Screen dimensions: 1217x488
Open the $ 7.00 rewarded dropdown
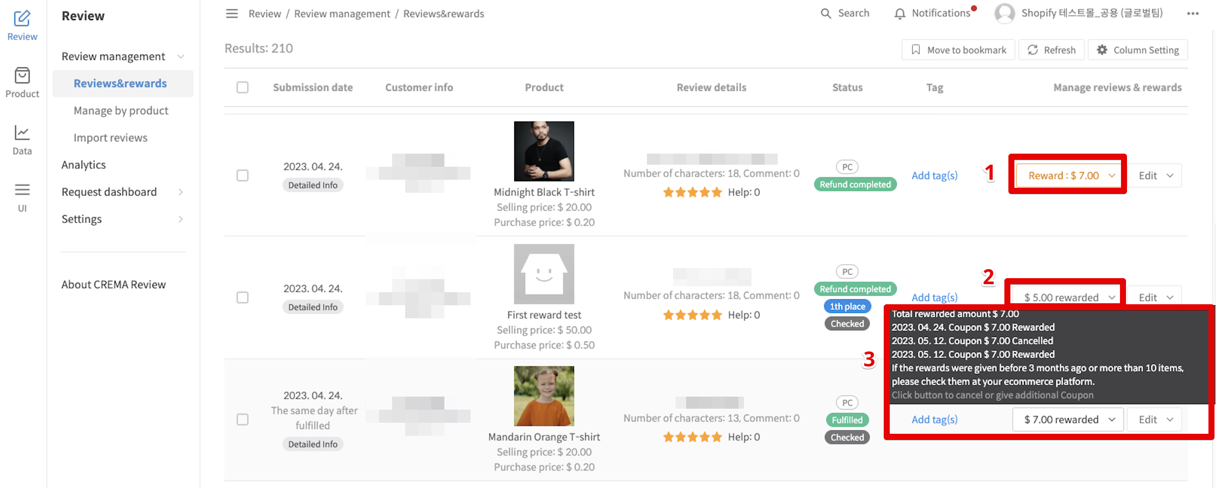(x=1068, y=419)
